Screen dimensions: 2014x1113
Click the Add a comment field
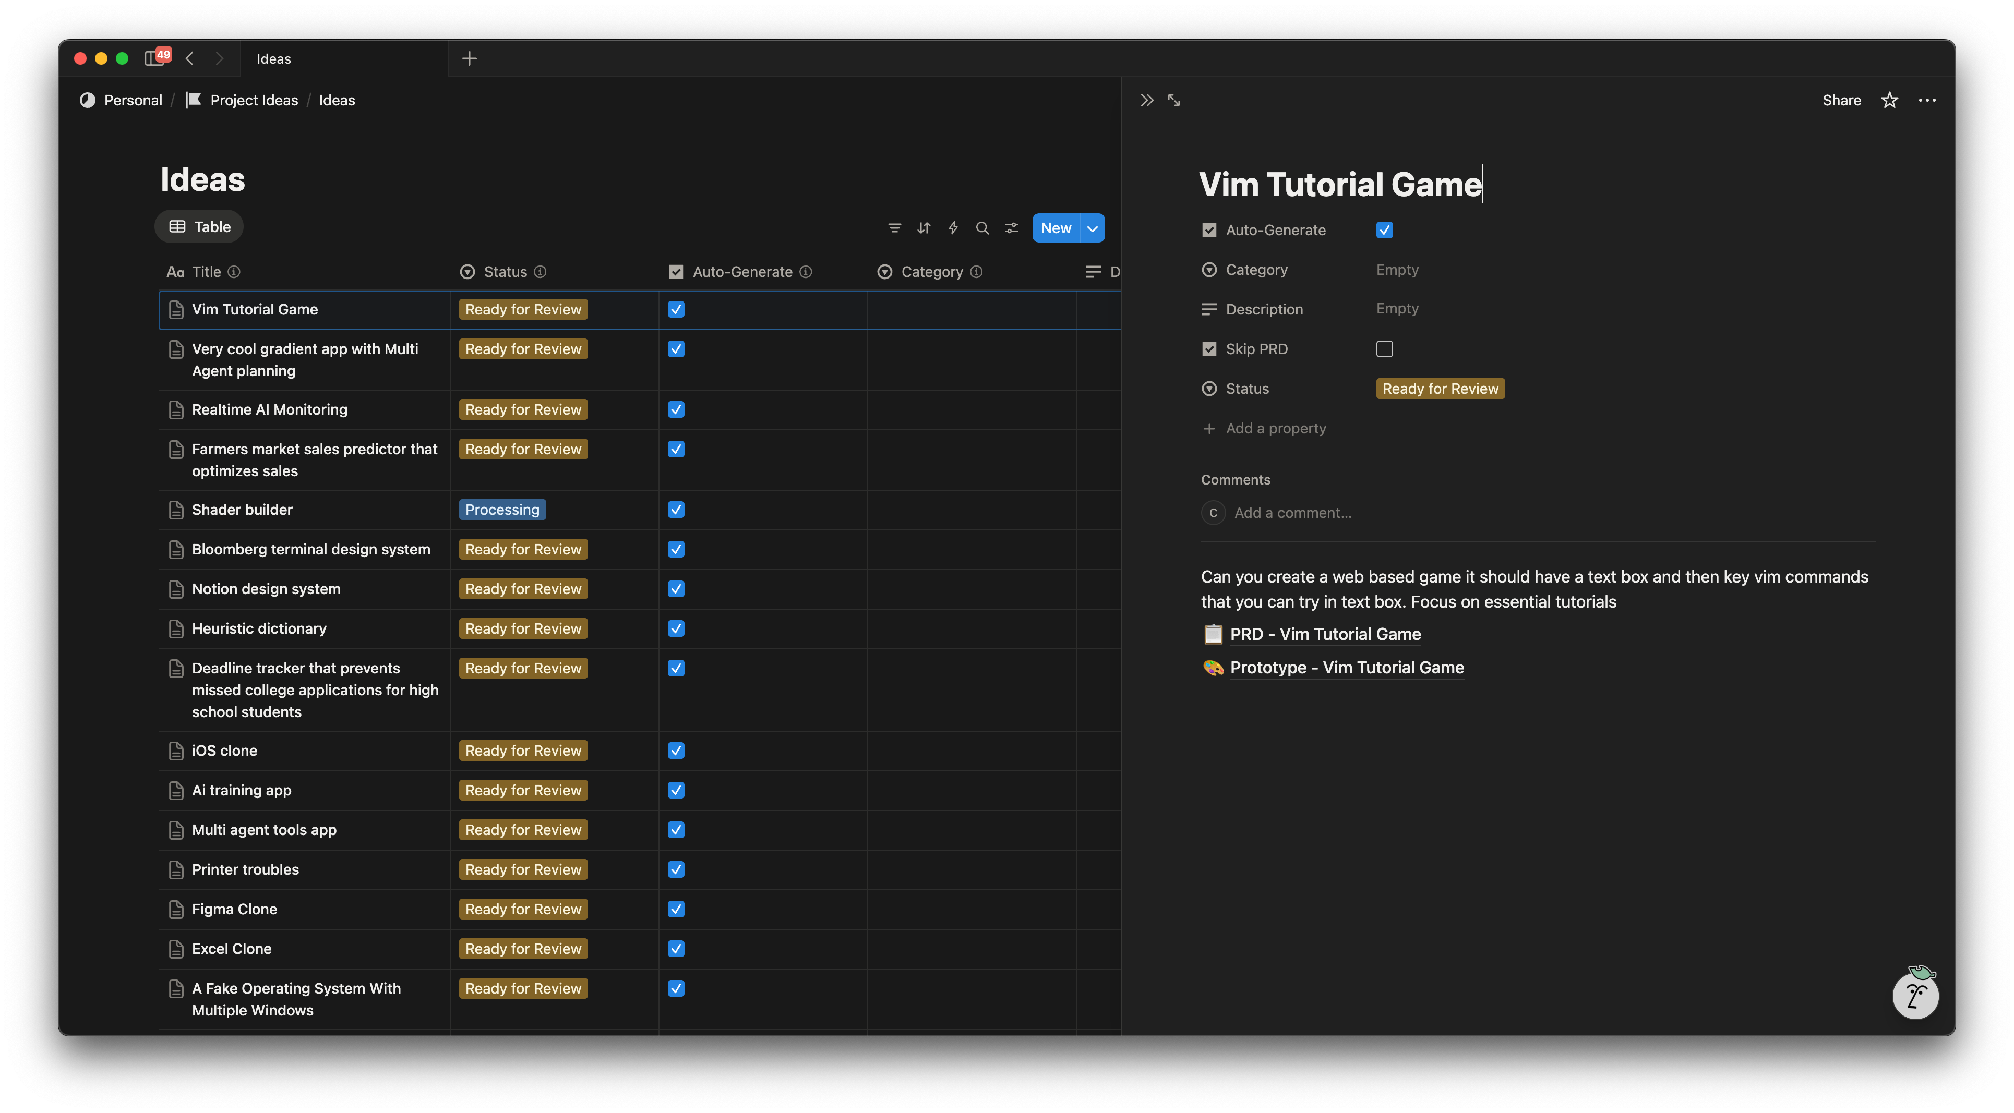1293,513
